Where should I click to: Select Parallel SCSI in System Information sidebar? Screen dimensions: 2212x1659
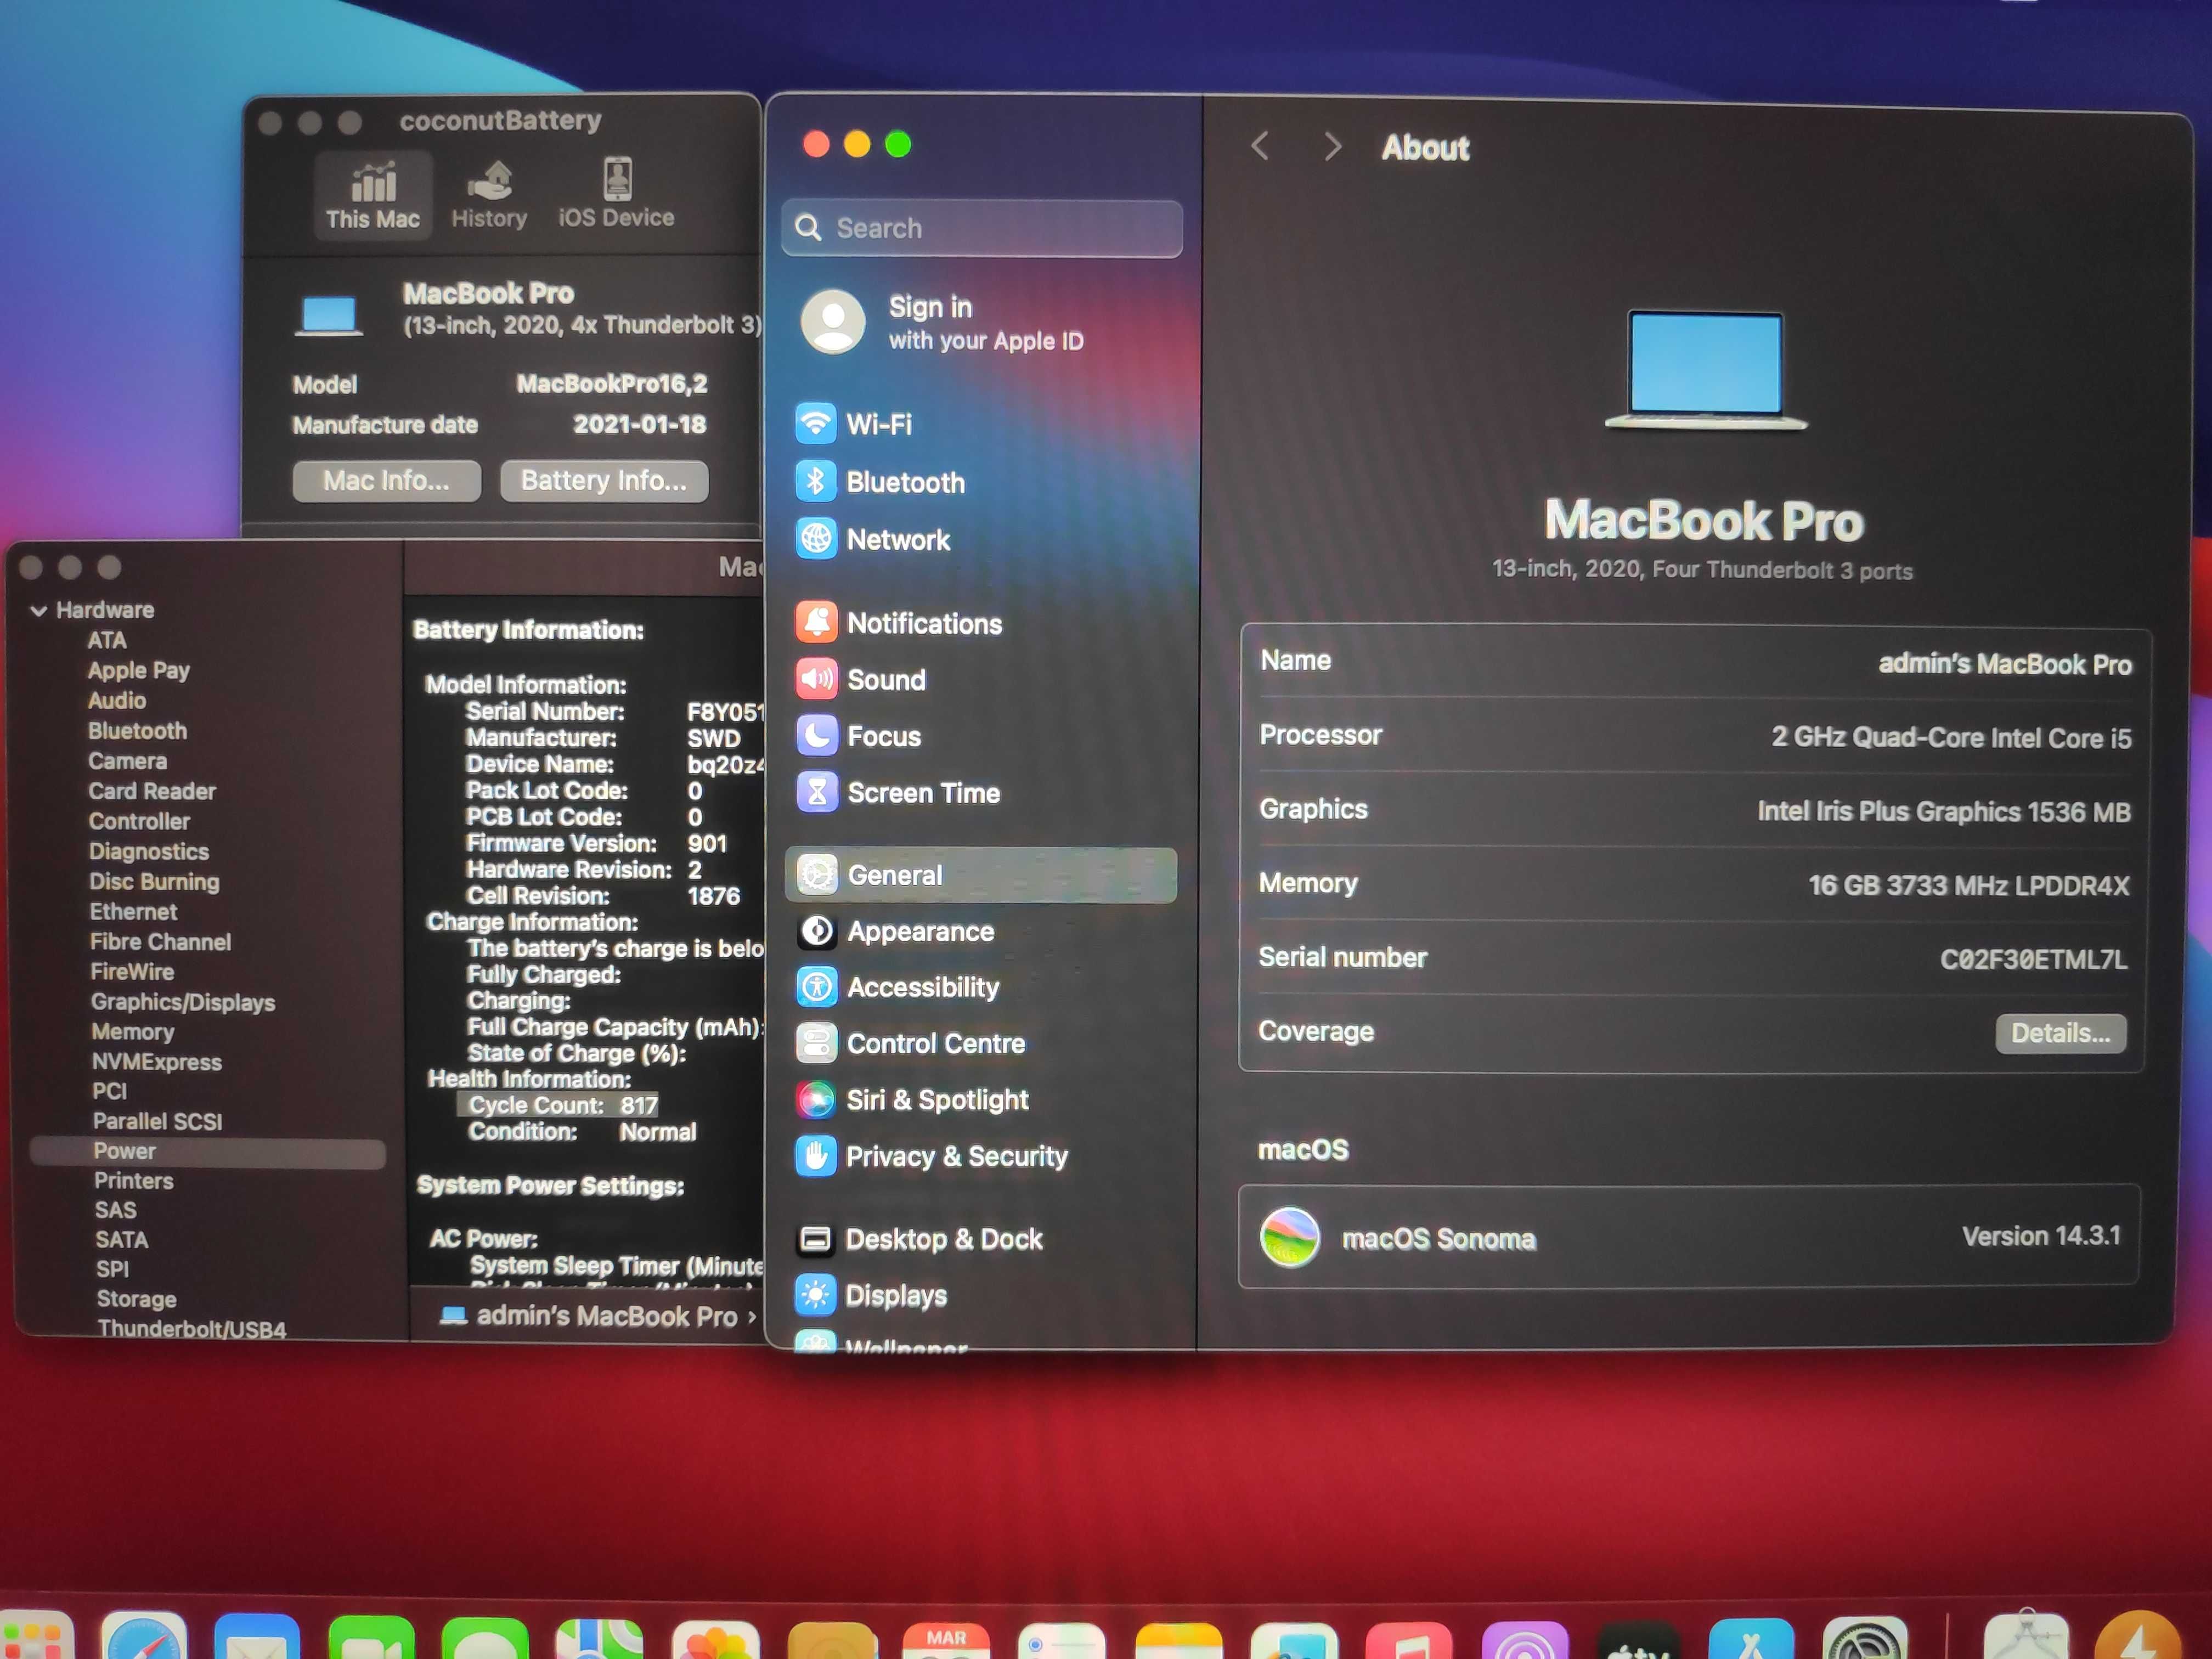click(x=158, y=1121)
